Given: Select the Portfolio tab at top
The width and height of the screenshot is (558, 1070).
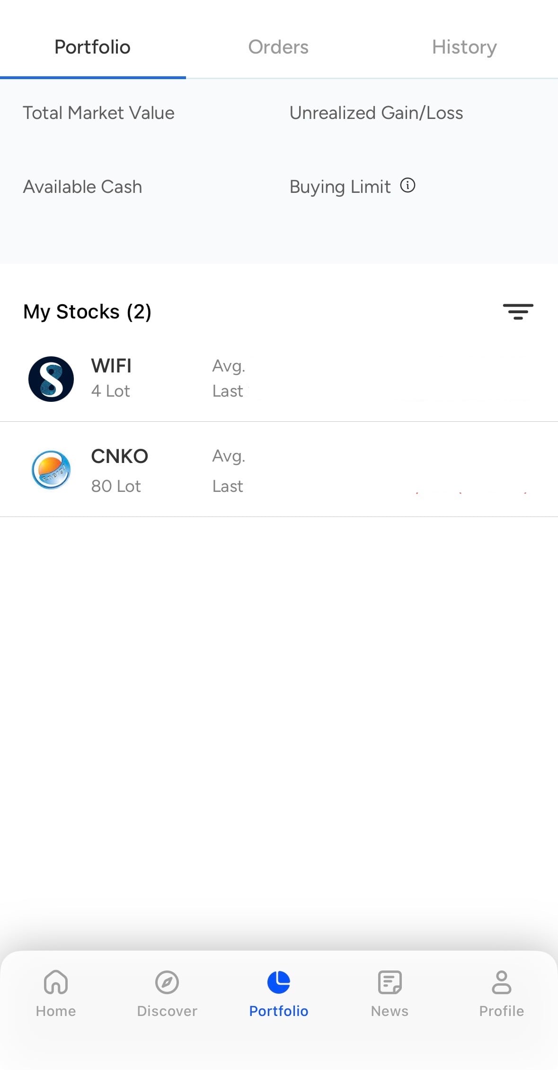Looking at the screenshot, I should 92,47.
